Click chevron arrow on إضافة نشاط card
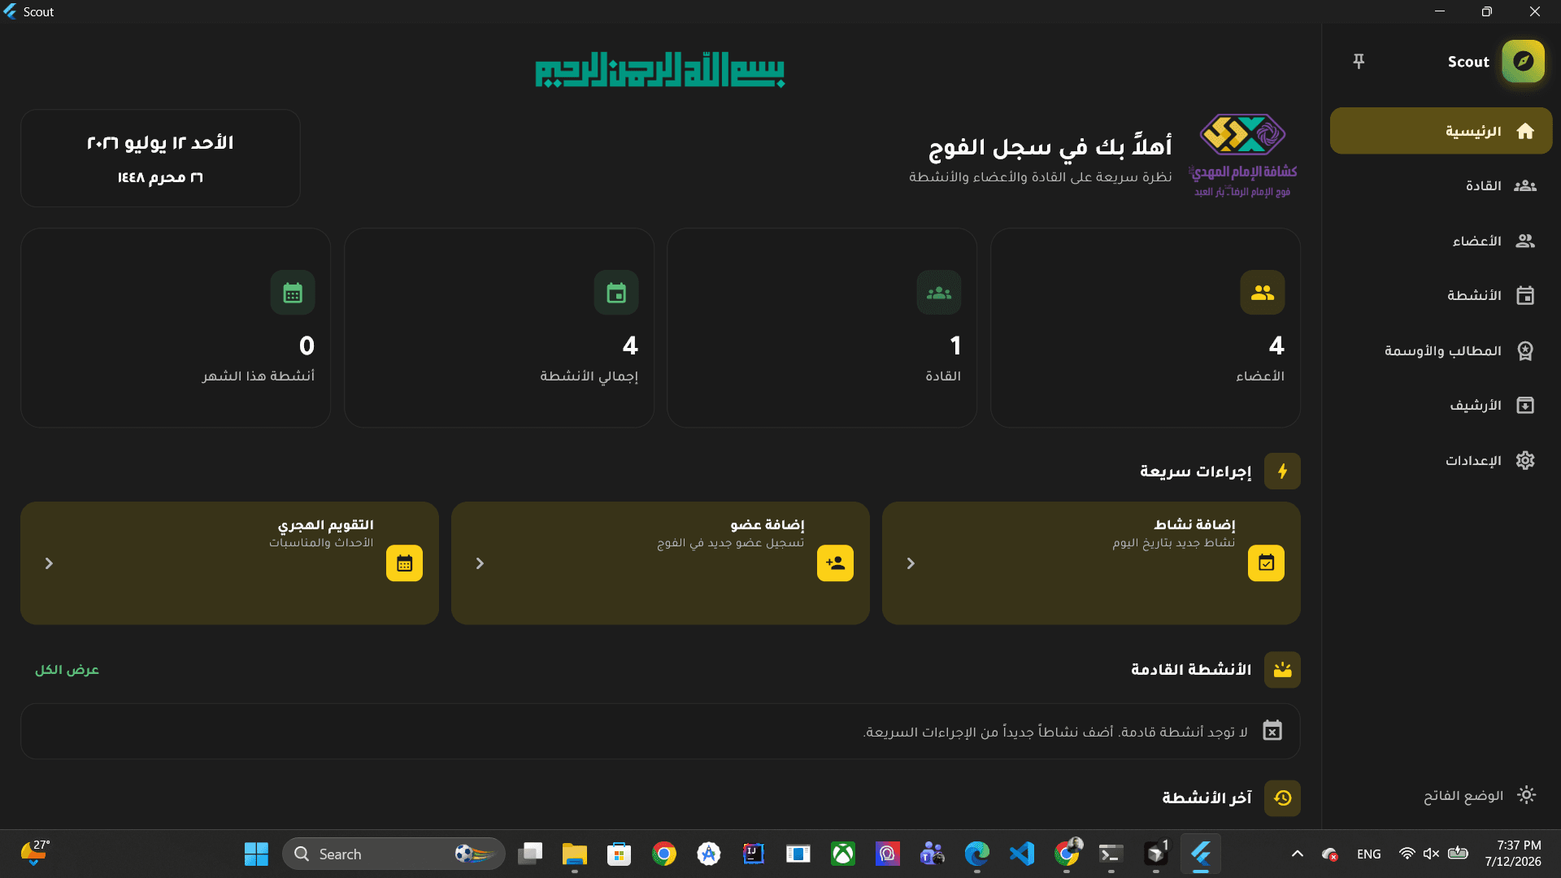This screenshot has width=1561, height=878. [911, 563]
